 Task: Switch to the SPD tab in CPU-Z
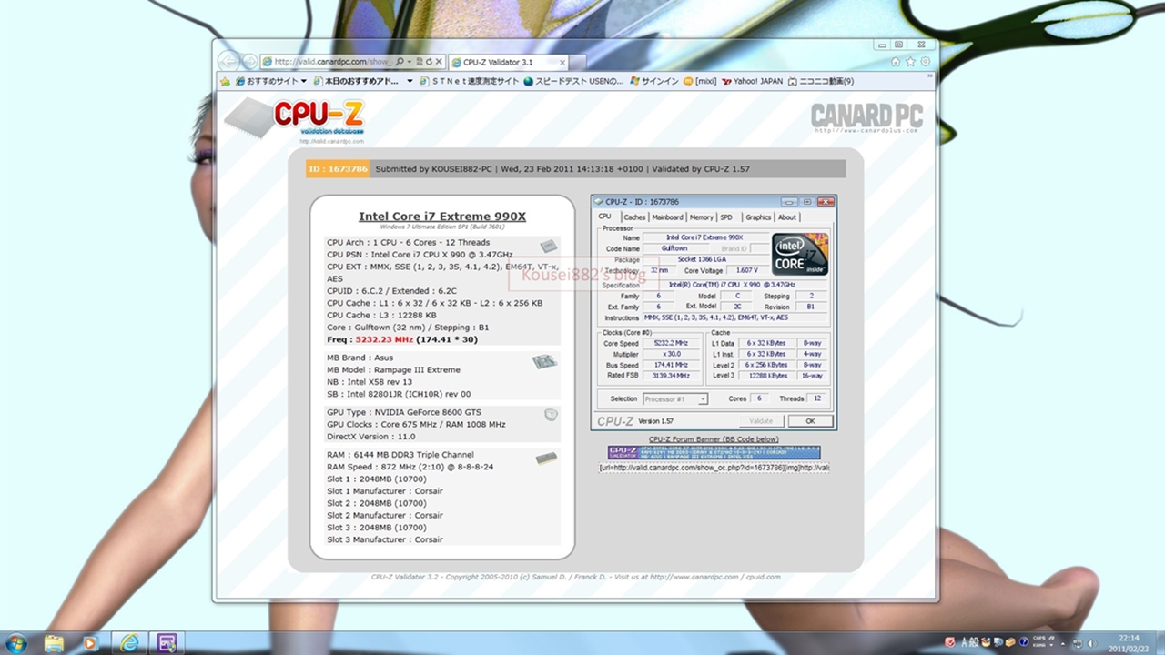pyautogui.click(x=726, y=217)
